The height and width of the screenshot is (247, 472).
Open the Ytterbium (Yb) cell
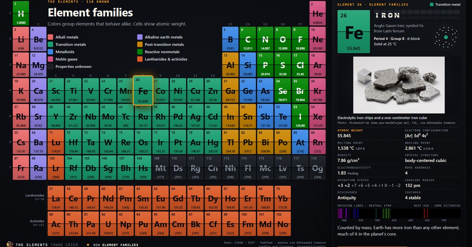(283, 198)
